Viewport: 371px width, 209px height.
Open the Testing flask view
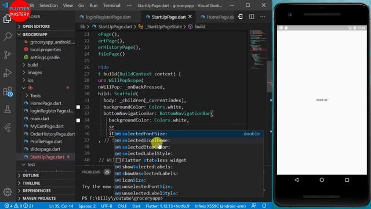pyautogui.click(x=8, y=110)
